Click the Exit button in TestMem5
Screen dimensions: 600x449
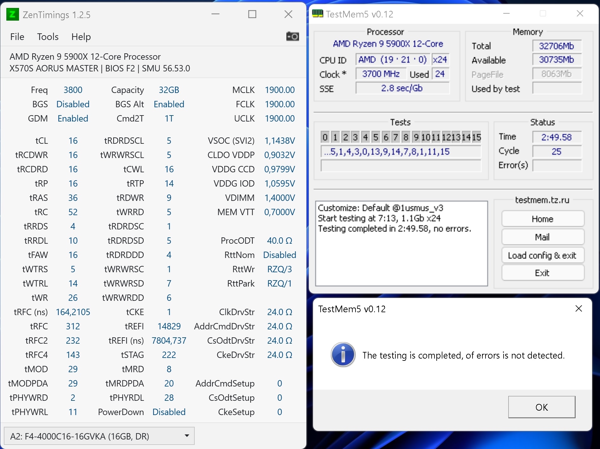click(x=542, y=273)
